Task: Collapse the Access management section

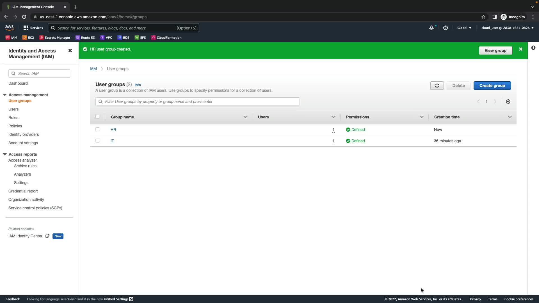Action: (x=5, y=95)
